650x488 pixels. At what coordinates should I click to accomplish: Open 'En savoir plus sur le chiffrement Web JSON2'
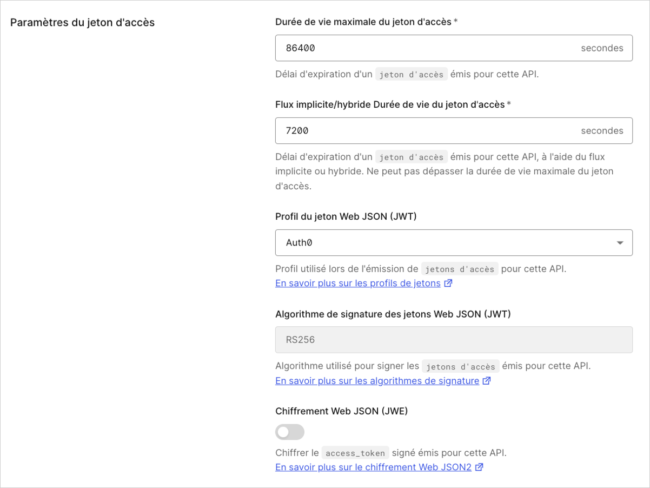tap(373, 467)
